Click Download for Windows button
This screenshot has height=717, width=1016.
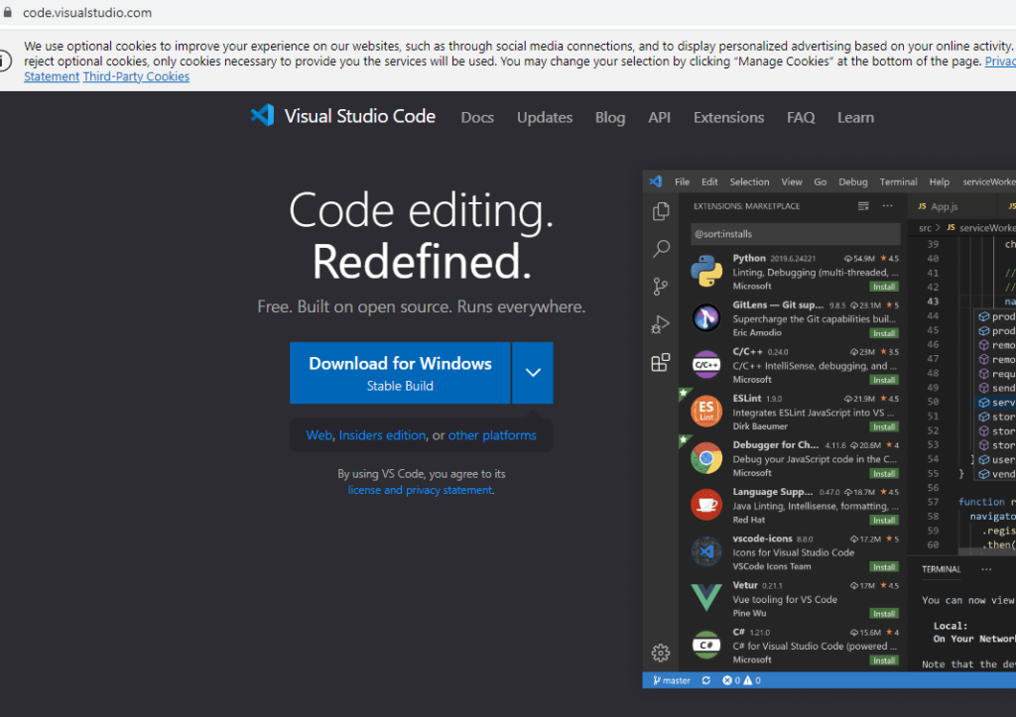pos(400,373)
